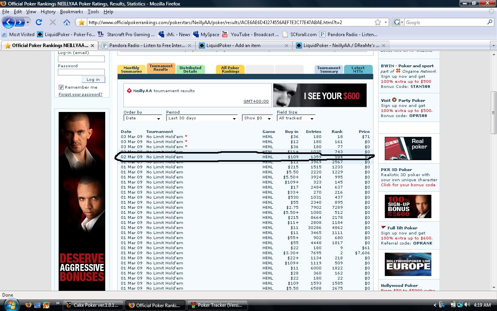Click the Party Poker link
Screen dimensions: 497x311
coord(412,100)
